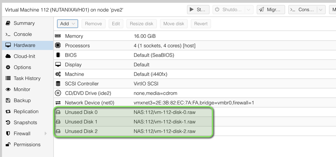This screenshot has width=336, height=157.
Task: Click the Processors CPU icon
Action: 58,45
